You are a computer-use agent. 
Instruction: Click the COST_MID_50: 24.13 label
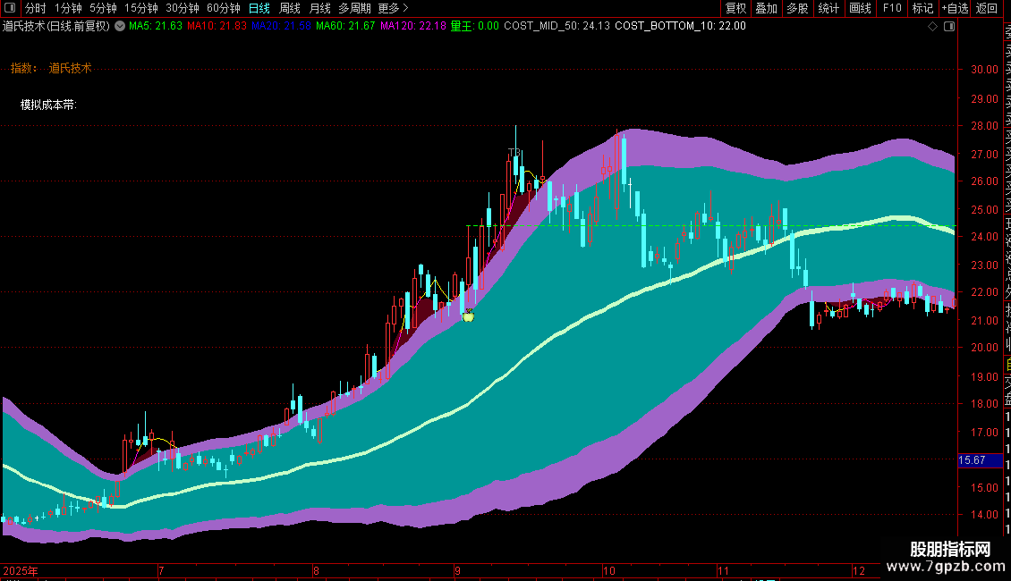pyautogui.click(x=557, y=26)
